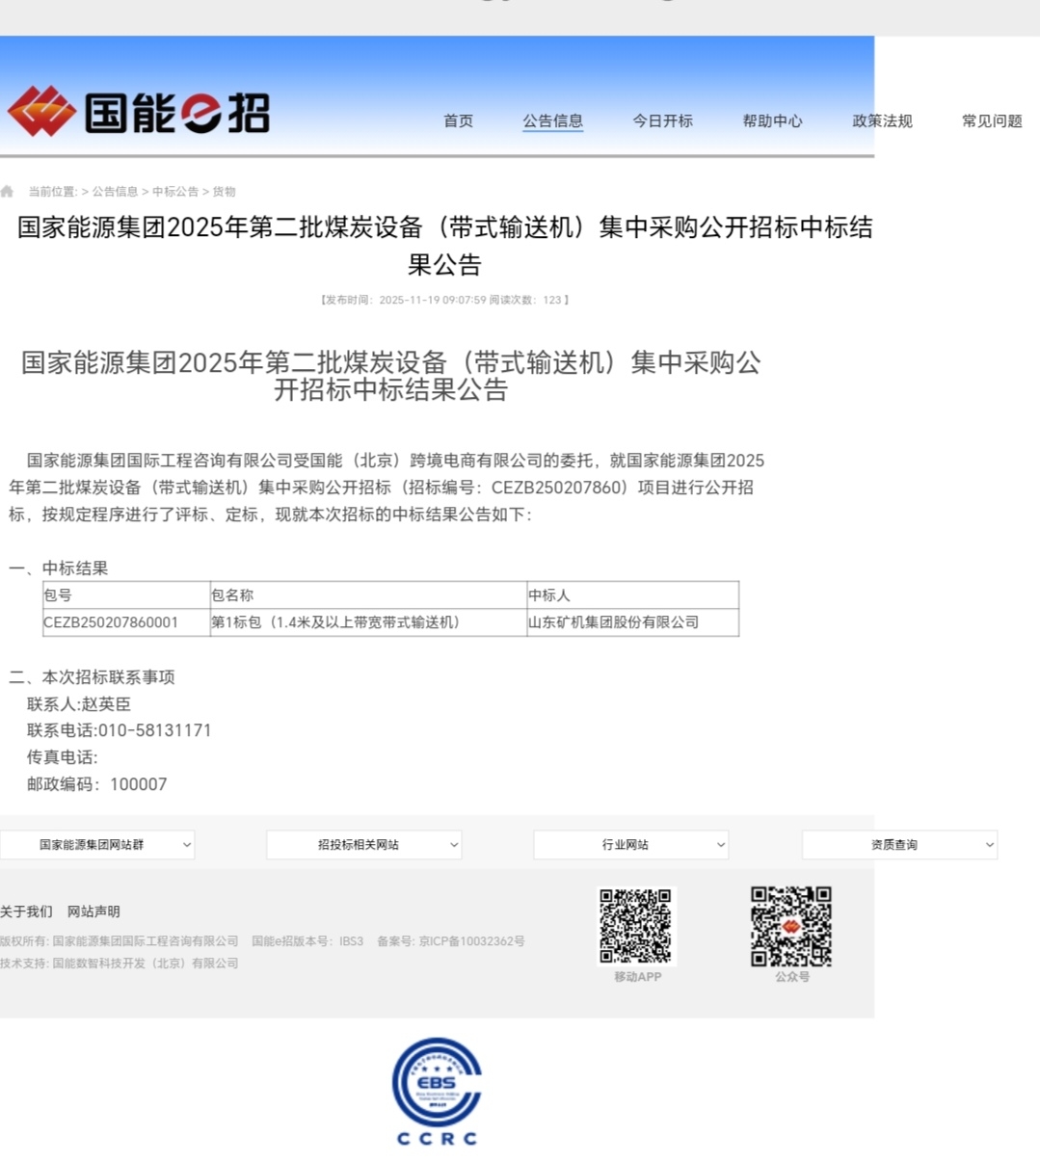The height and width of the screenshot is (1162, 1040).
Task: Click the 京ICP备10032362号 record link
Action: tap(472, 941)
